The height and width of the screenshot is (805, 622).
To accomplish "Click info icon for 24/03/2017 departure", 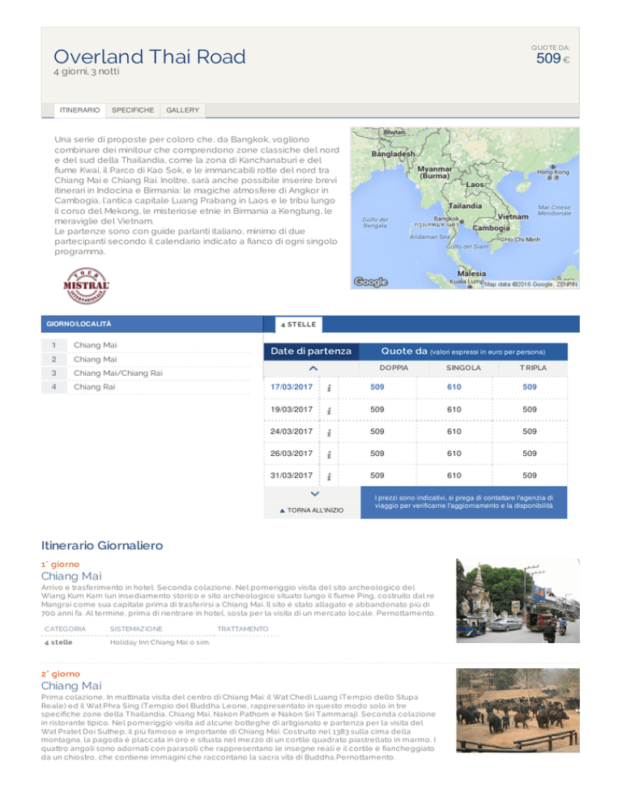I will (x=329, y=432).
